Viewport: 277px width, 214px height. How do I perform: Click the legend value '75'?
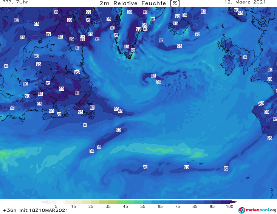[x=177, y=206]
